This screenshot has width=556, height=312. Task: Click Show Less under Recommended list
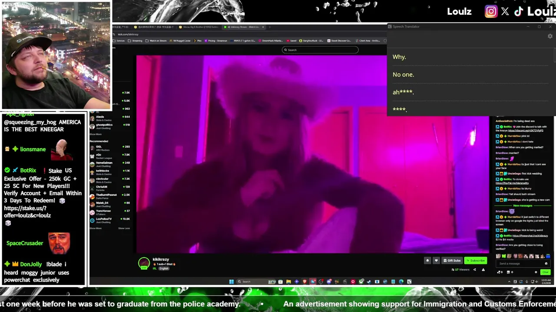tap(124, 228)
